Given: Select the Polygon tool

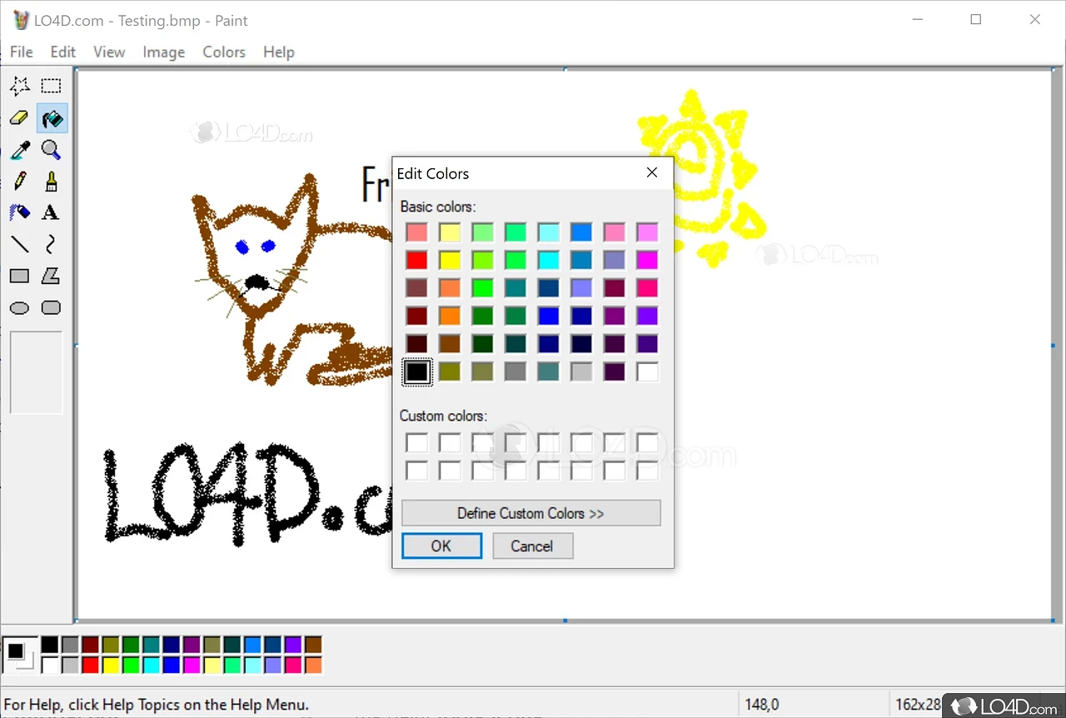Looking at the screenshot, I should point(51,276).
